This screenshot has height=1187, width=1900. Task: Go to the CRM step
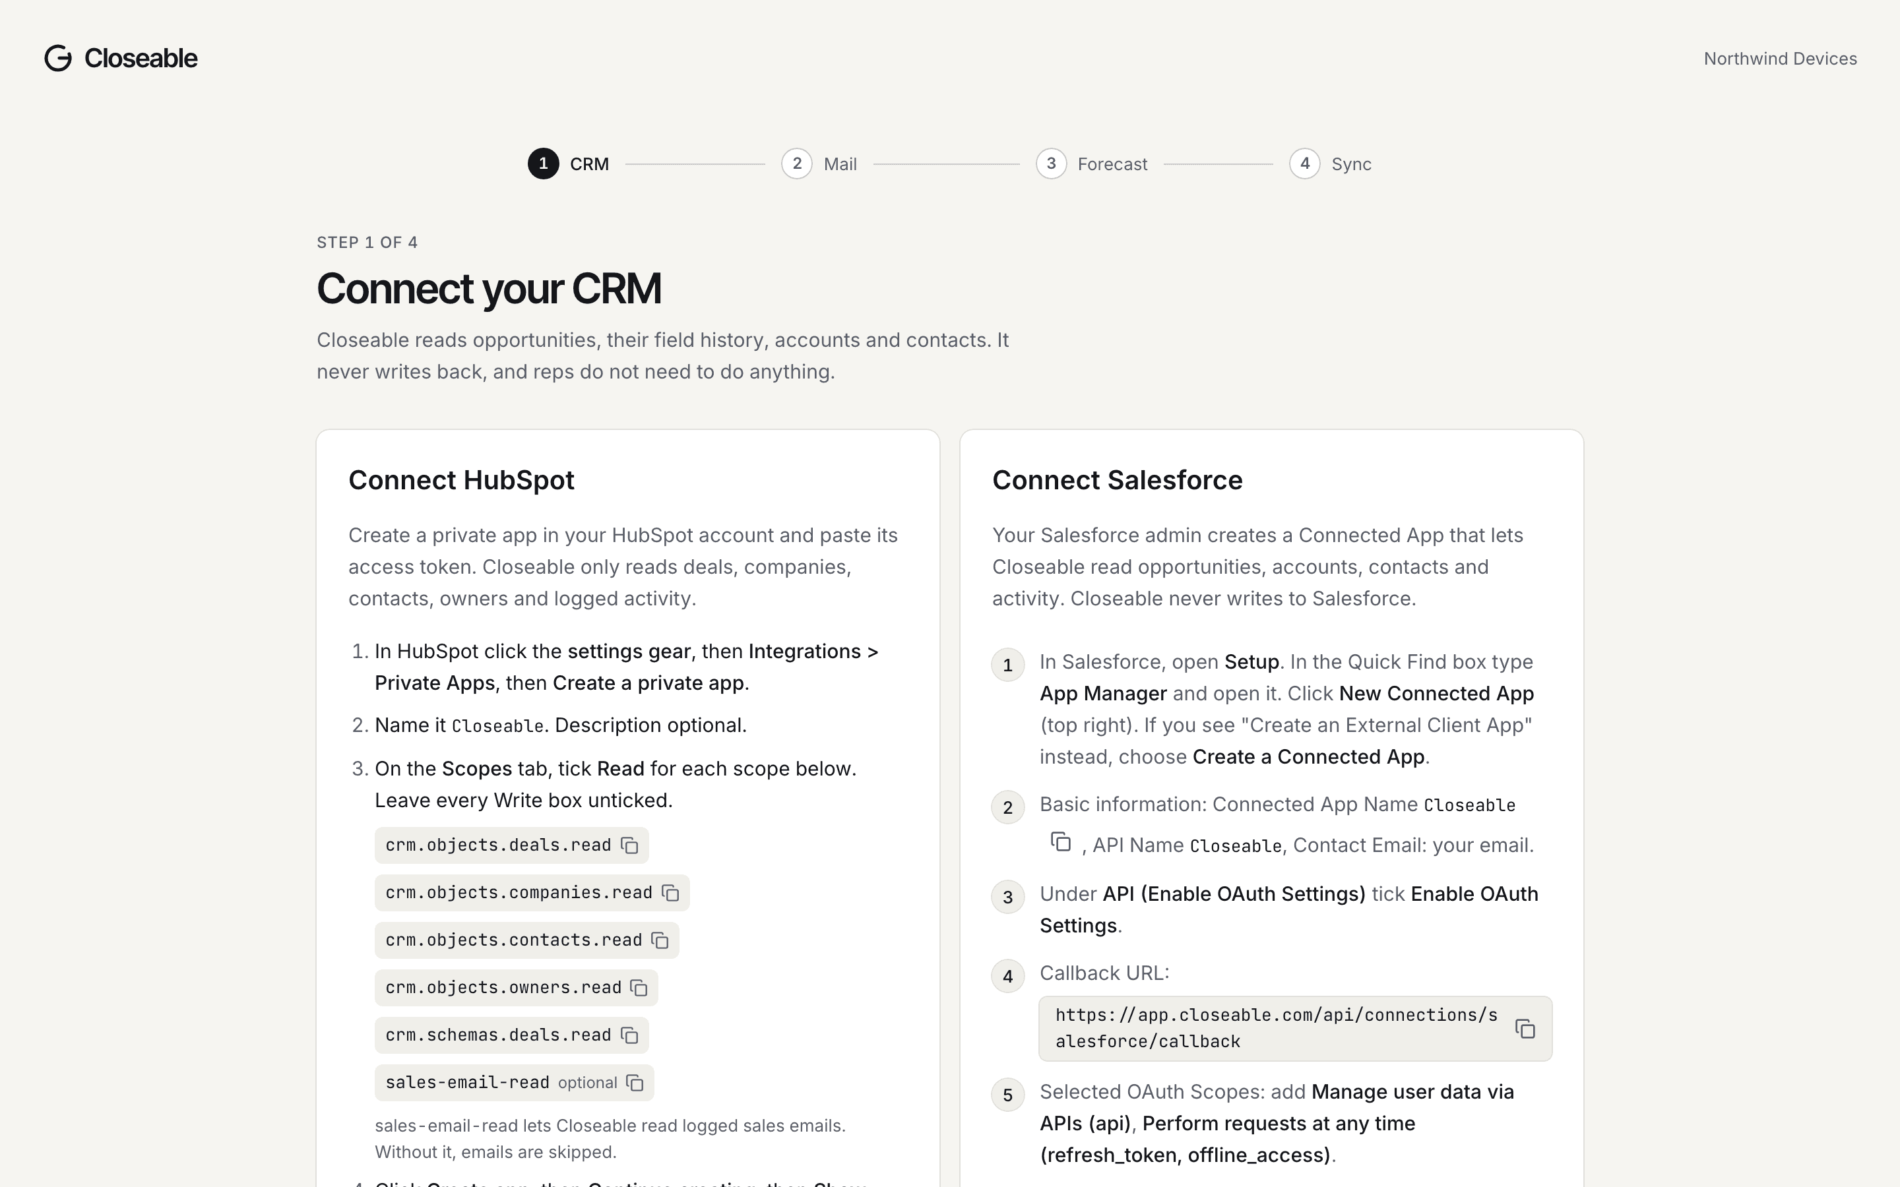pos(569,164)
